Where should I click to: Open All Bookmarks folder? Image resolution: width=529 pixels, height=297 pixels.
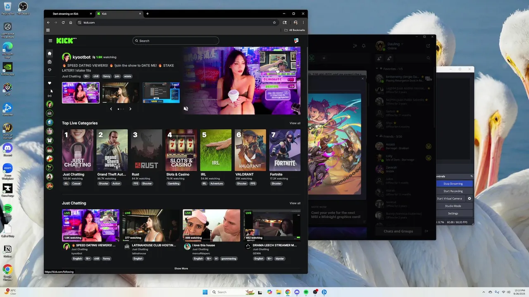coord(295,30)
